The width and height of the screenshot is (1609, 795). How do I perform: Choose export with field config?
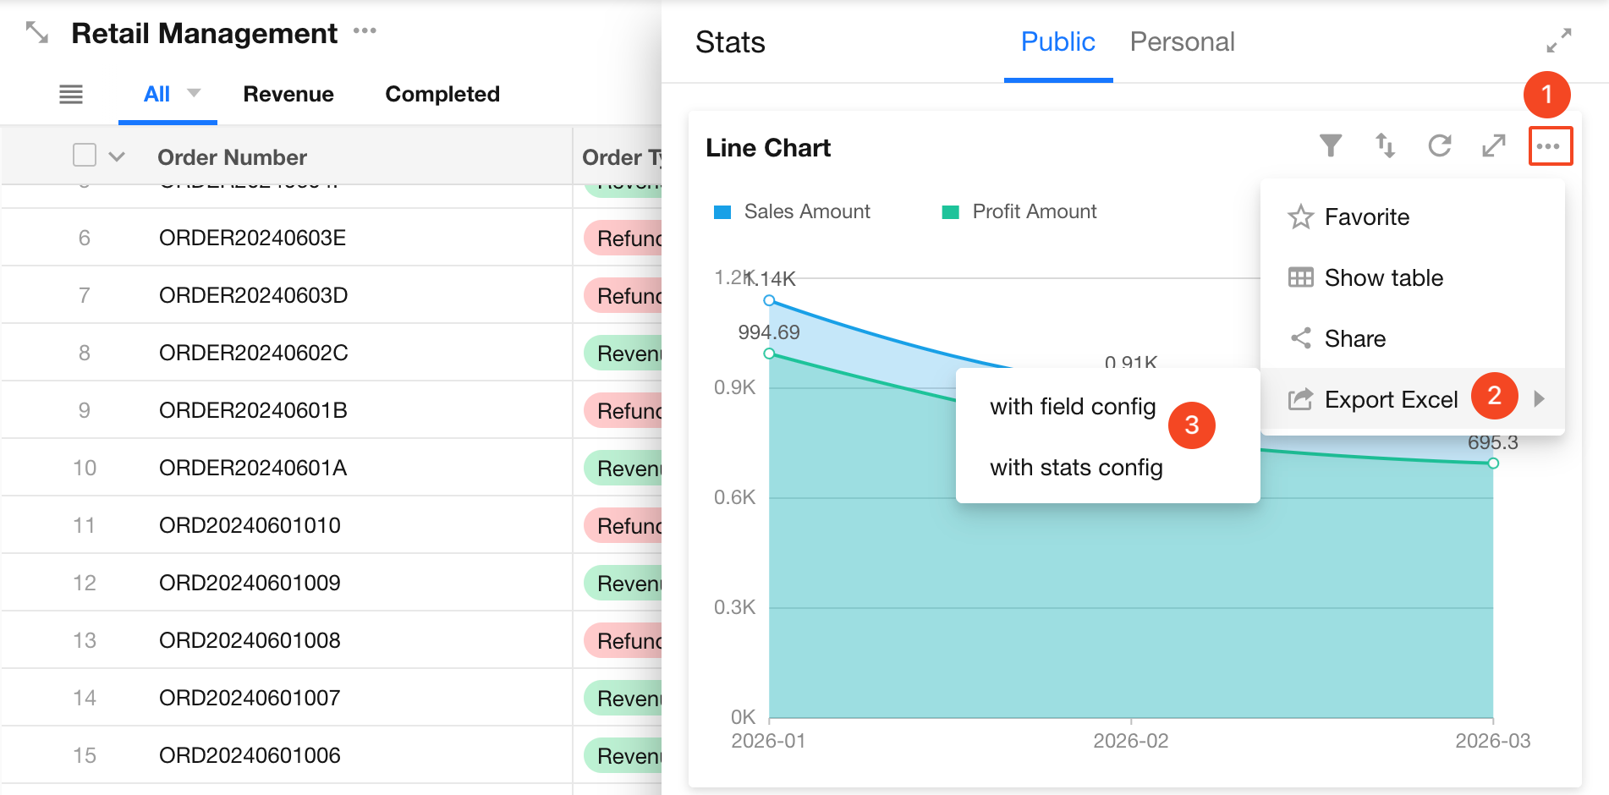tap(1072, 407)
